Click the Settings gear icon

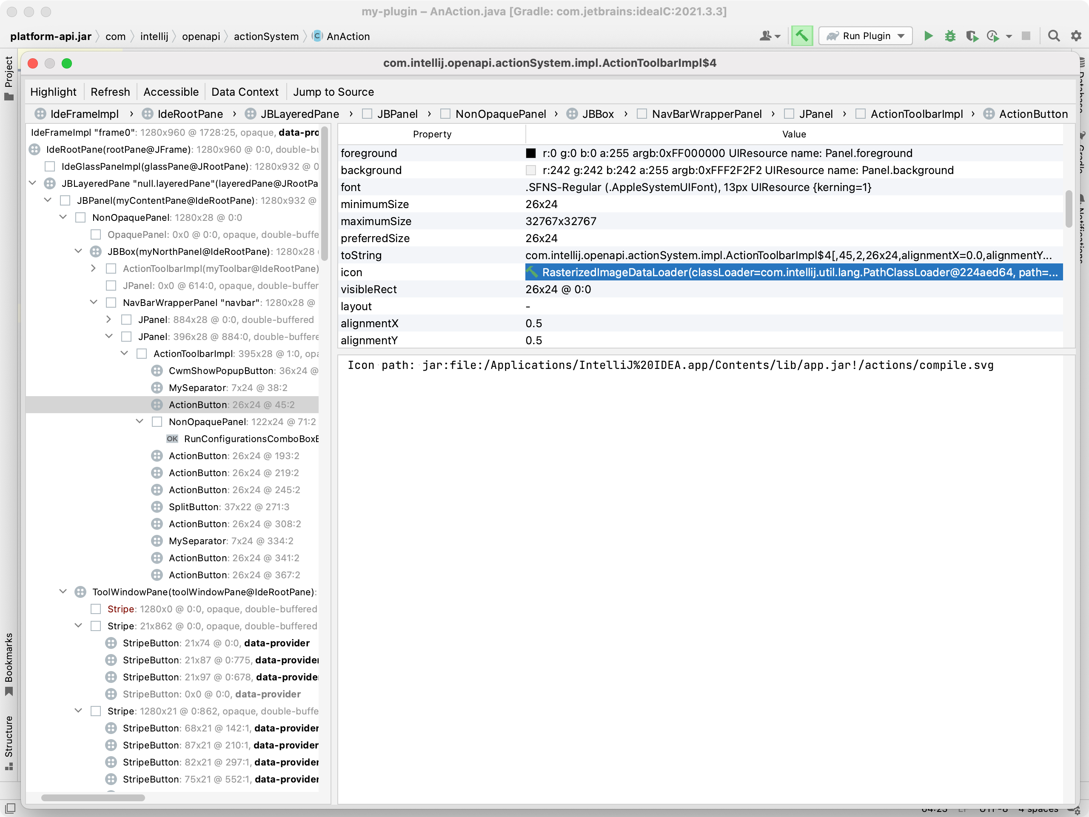tap(1075, 36)
